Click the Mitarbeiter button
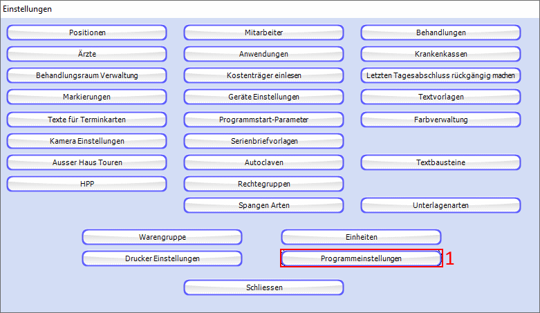Image resolution: width=540 pixels, height=313 pixels. (x=263, y=32)
